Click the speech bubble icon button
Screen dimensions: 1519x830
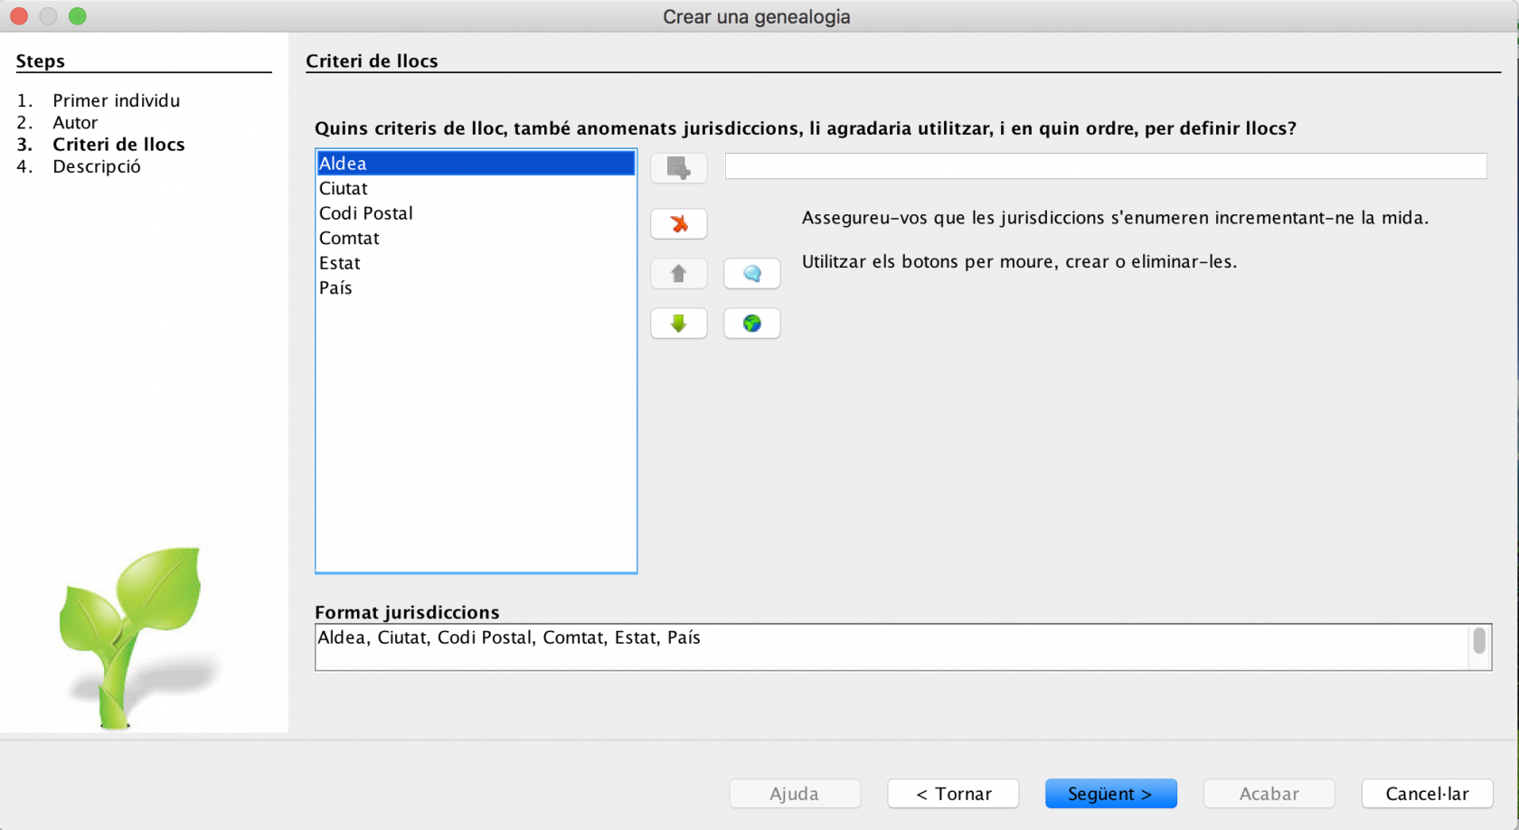751,273
